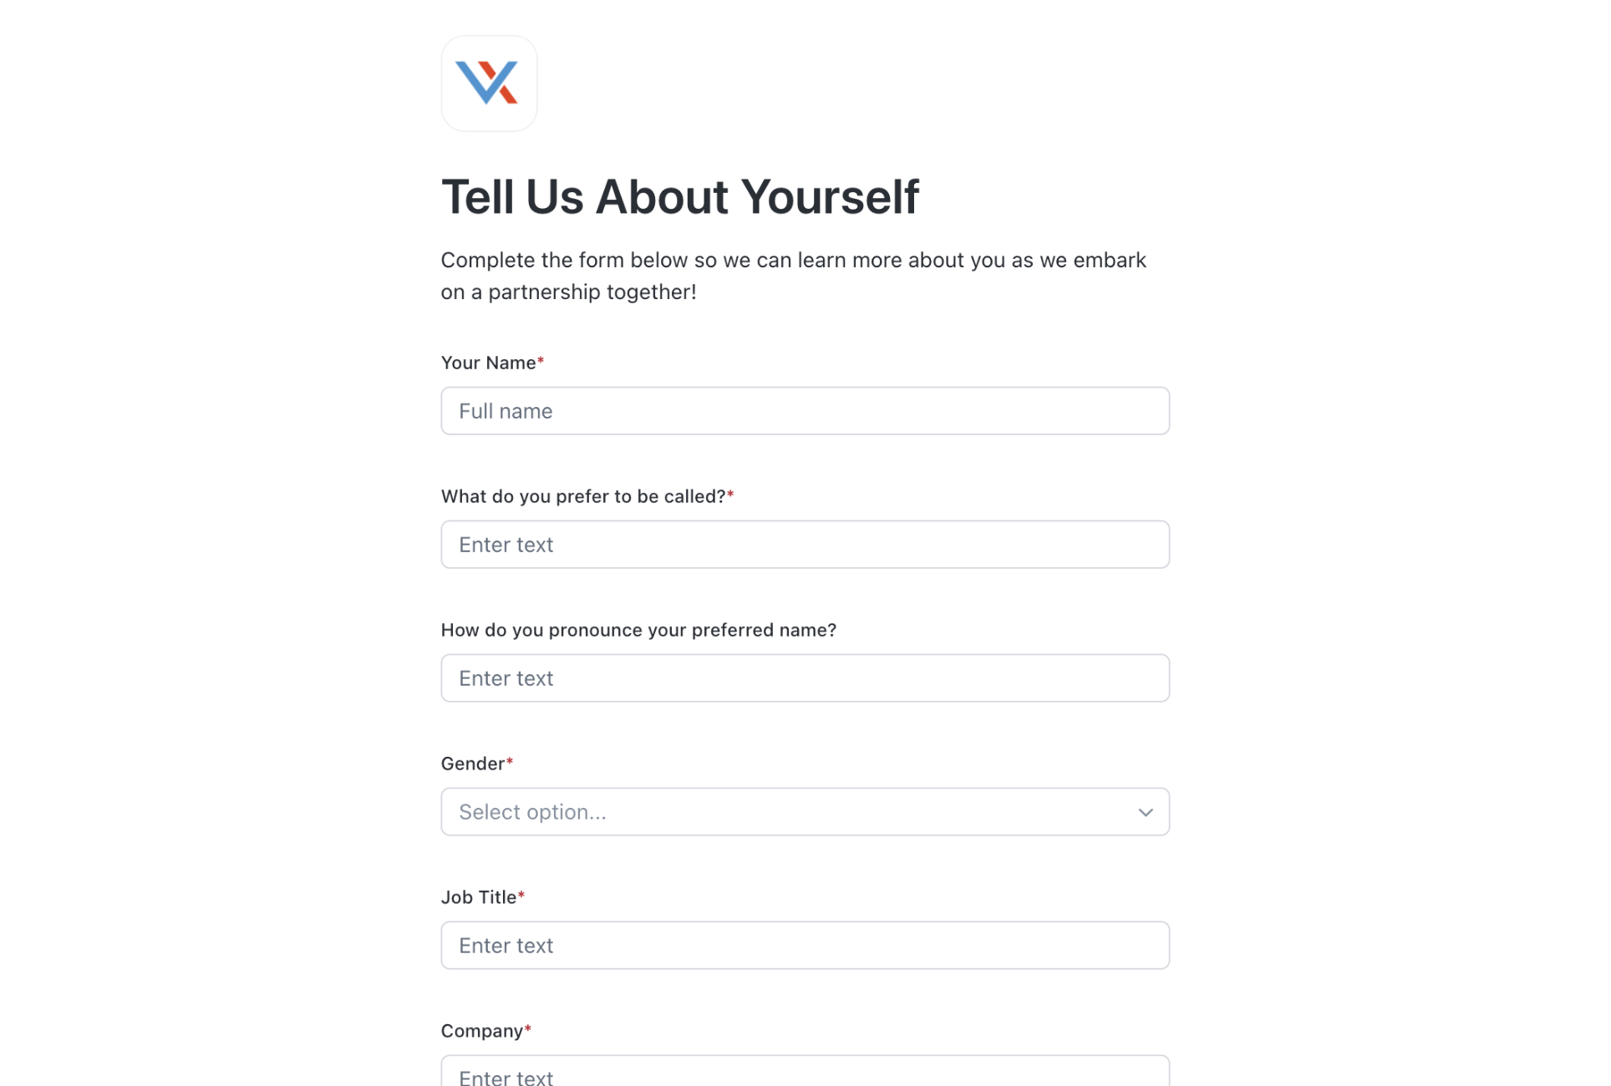Click into the Job Title field
The image size is (1611, 1086).
[805, 946]
